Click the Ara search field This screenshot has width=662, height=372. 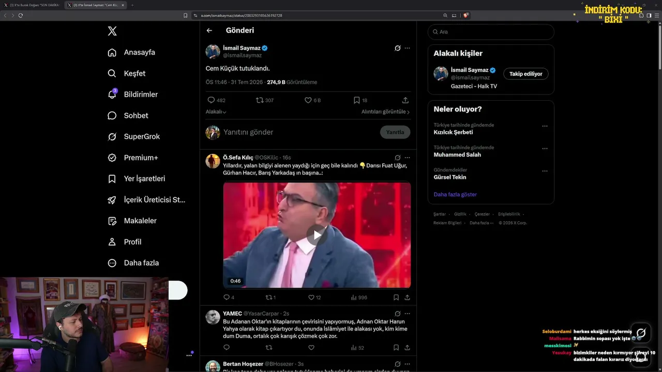tap(491, 32)
